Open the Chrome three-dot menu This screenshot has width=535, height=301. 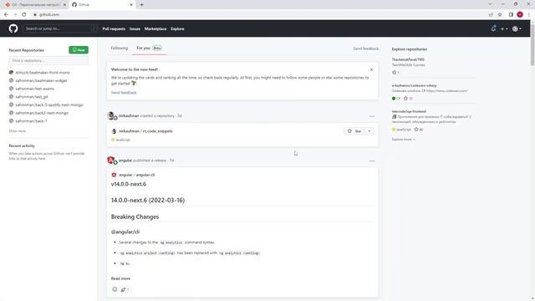[529, 15]
